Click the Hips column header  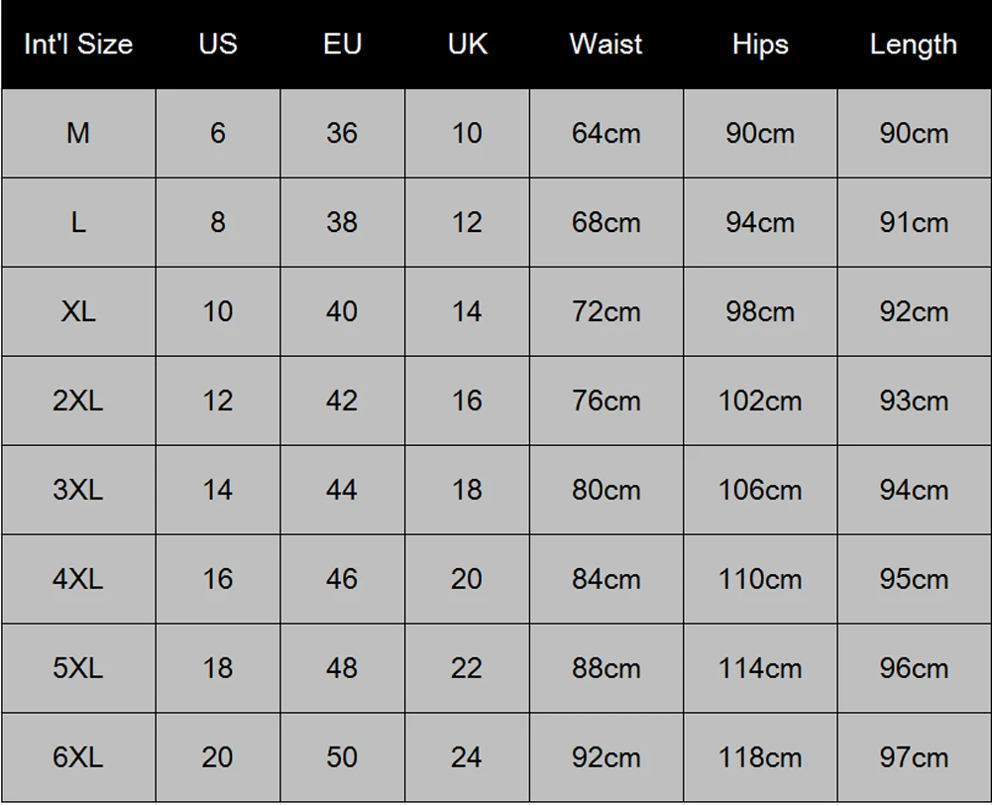[x=760, y=45]
